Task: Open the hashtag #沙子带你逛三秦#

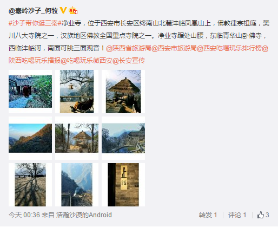Action: pyautogui.click(x=35, y=23)
